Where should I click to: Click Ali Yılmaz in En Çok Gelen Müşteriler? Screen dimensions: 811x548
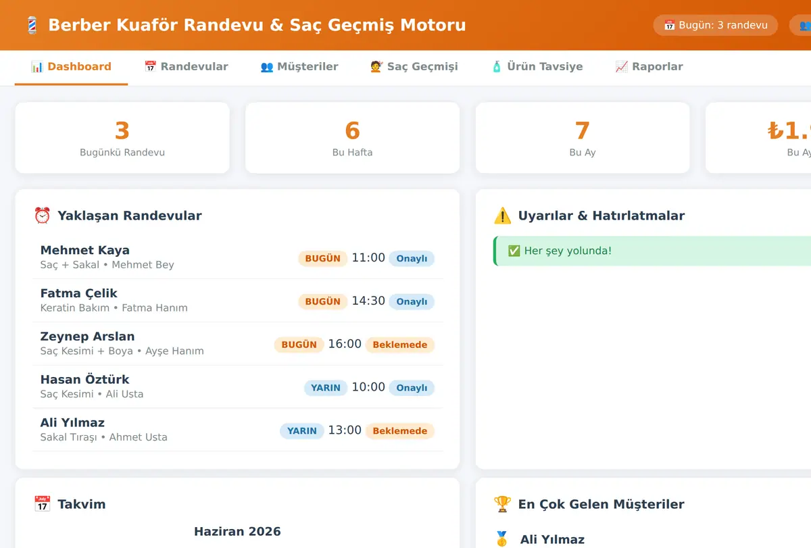(x=552, y=539)
